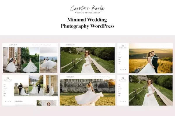Click the CK logo in bottom-left mockup sidebar

[x=8, y=78]
